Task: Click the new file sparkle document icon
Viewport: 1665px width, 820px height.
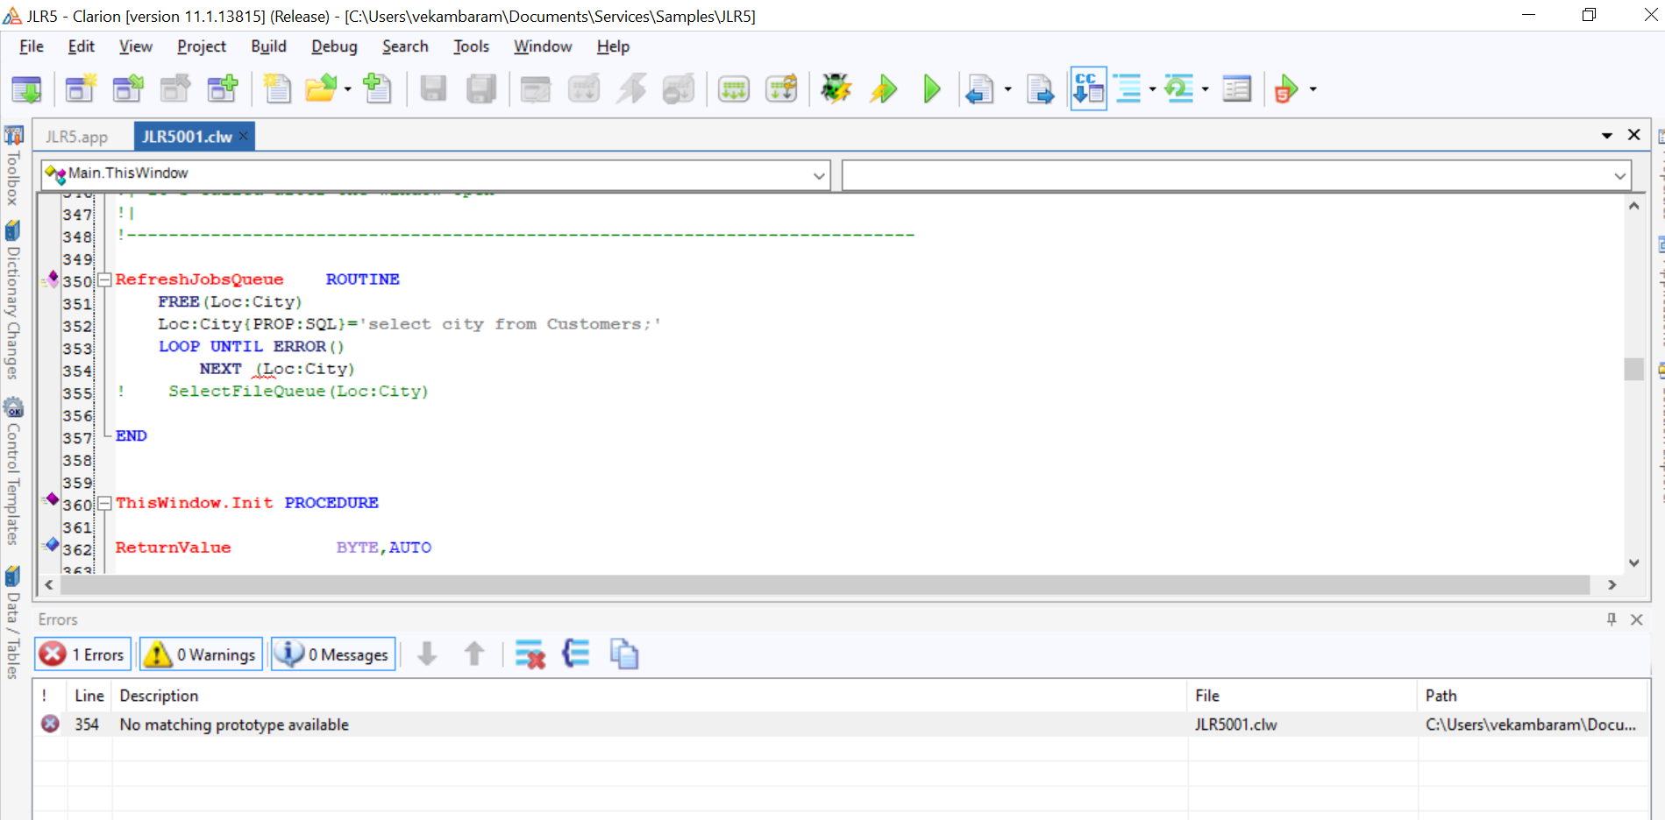Action: click(277, 88)
